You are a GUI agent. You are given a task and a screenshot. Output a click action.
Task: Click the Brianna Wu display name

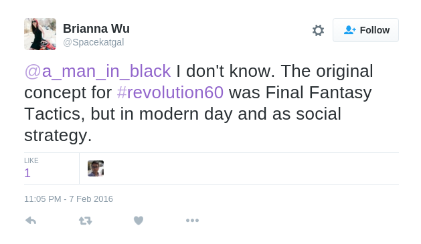click(96, 29)
